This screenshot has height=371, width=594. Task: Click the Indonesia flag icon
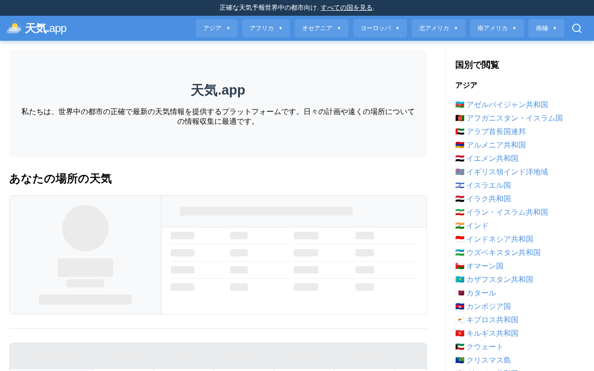coord(459,239)
